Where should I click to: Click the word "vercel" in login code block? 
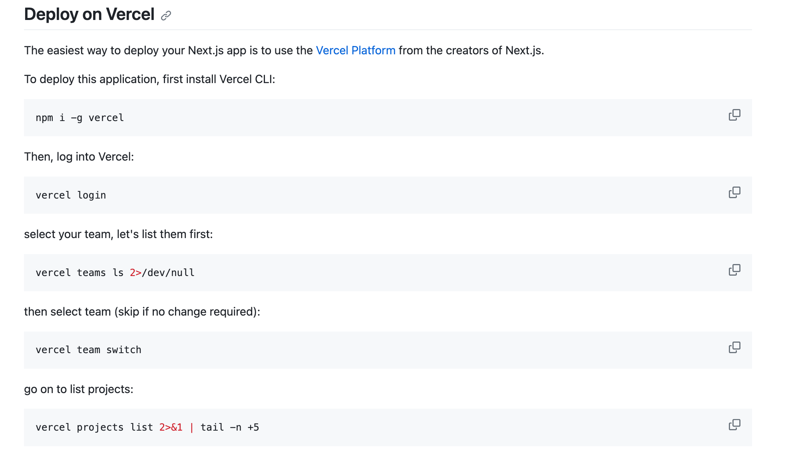point(53,195)
